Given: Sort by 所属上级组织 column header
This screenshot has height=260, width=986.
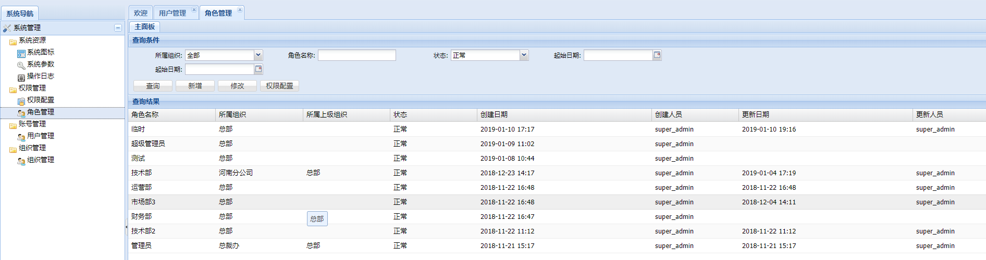Looking at the screenshot, I should pos(347,114).
